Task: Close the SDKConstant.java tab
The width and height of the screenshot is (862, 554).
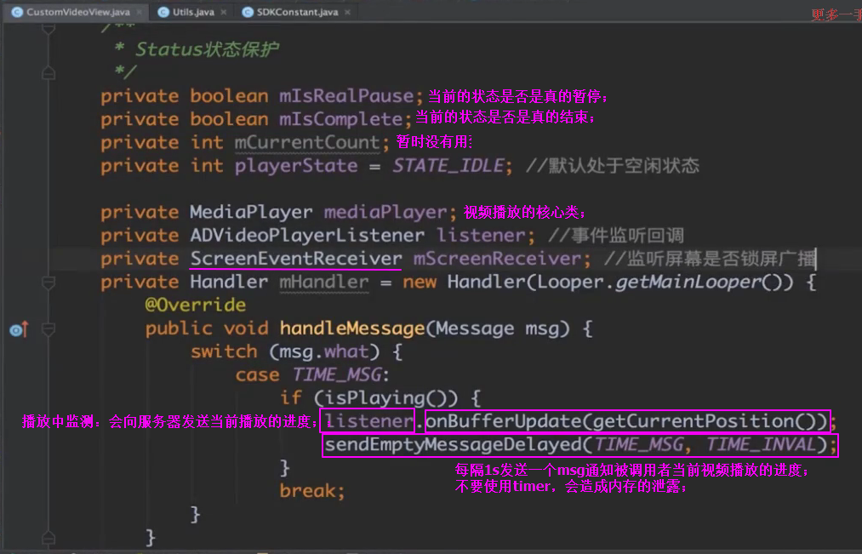Action: (347, 12)
